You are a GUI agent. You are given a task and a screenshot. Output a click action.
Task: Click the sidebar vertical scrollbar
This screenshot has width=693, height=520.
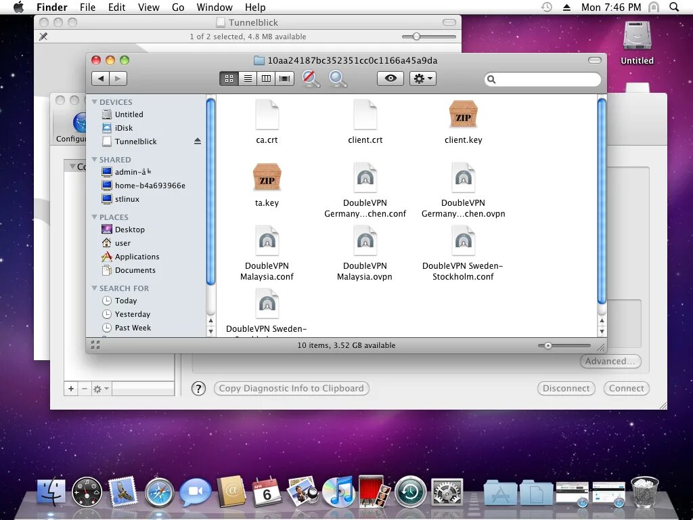[x=210, y=191]
